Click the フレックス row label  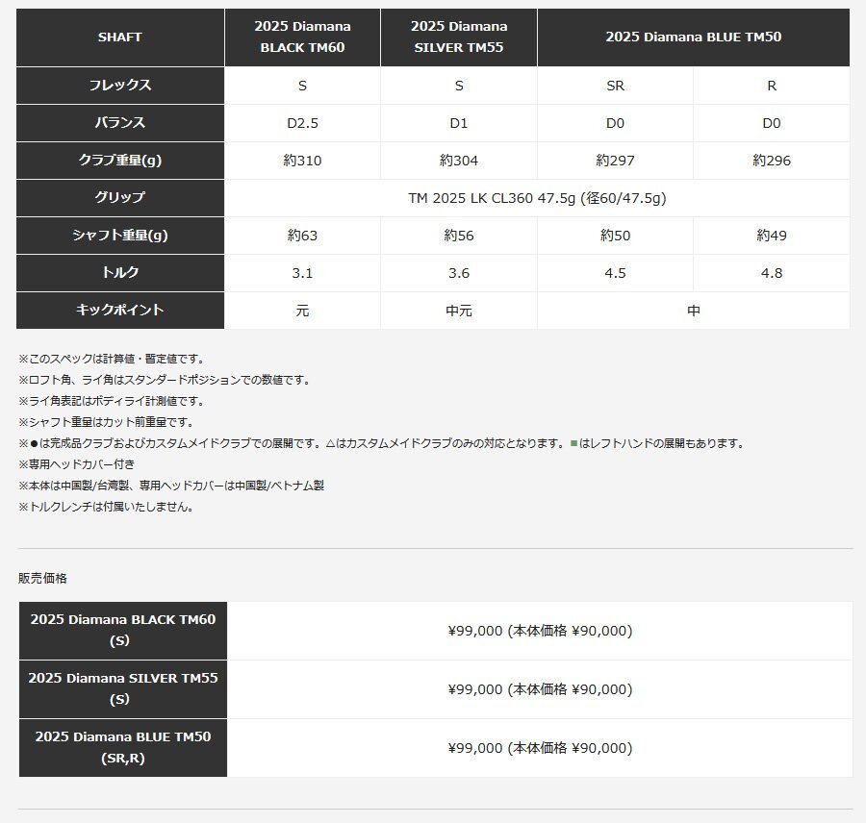pos(119,86)
